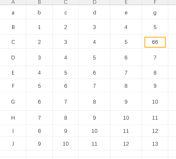
Task: Select column header B
Action: coord(39,2)
